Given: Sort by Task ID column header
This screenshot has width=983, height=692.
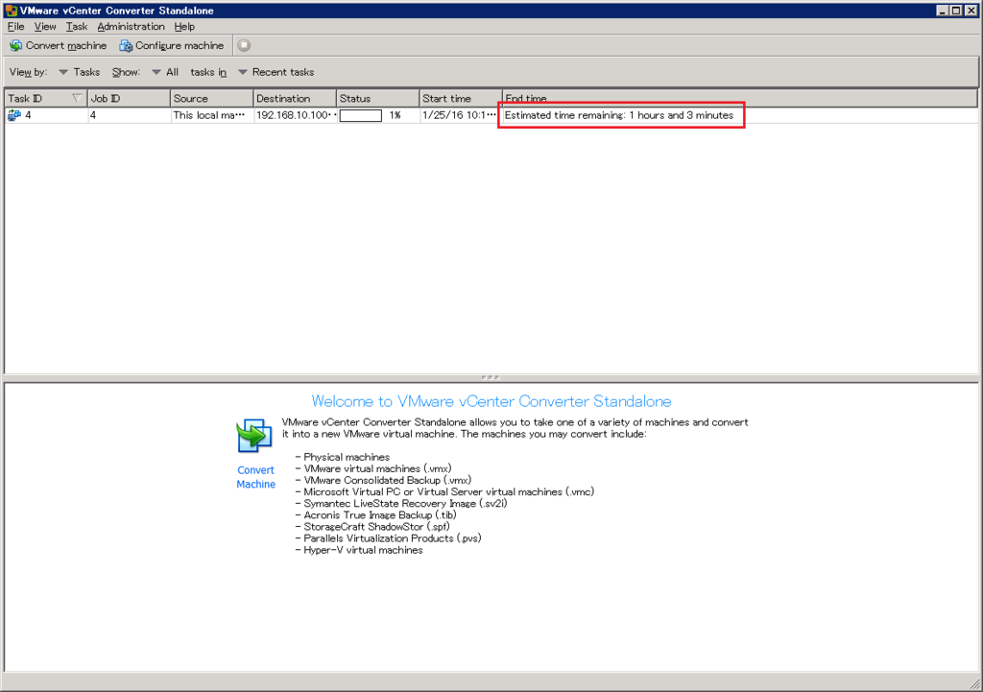Looking at the screenshot, I should (46, 99).
